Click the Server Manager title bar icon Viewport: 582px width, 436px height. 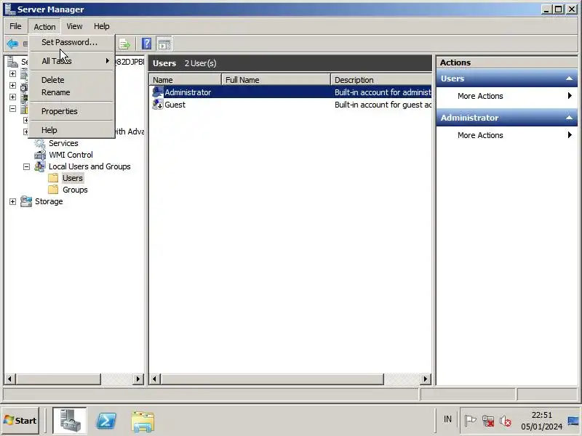click(x=10, y=9)
